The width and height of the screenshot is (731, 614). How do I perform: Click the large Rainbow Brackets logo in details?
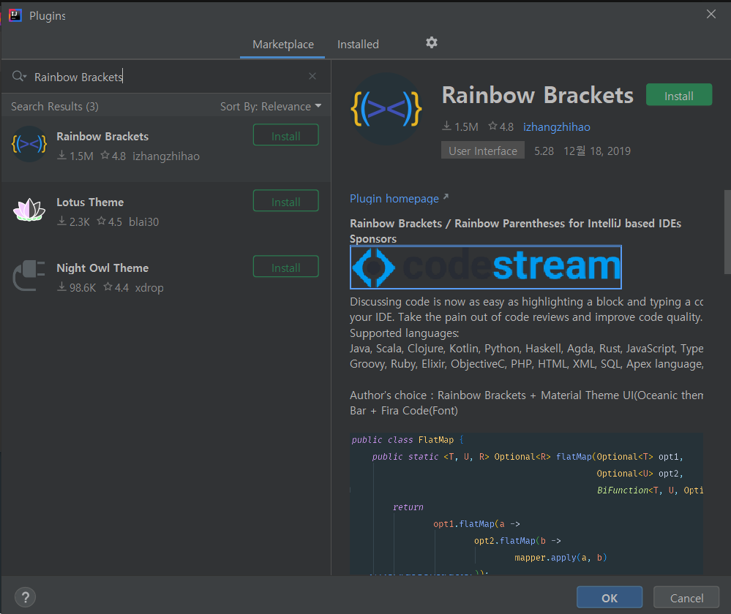[386, 109]
